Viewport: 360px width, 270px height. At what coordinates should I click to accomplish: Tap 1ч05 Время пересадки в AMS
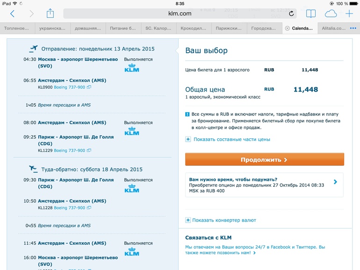tap(58, 105)
